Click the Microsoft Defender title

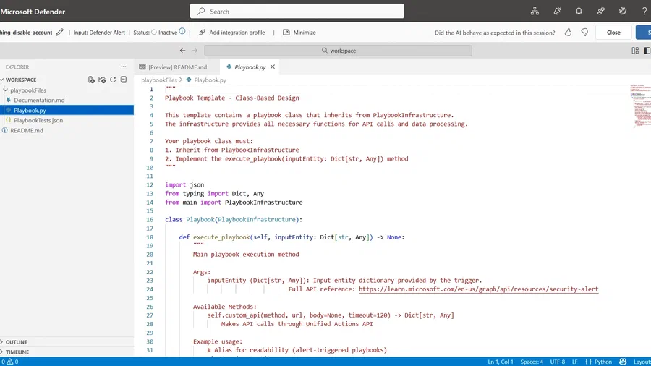(33, 12)
